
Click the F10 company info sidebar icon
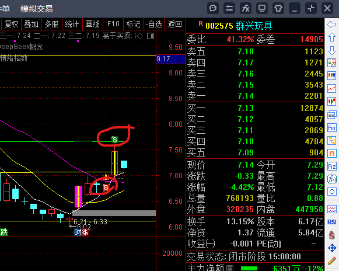tap(331, 128)
